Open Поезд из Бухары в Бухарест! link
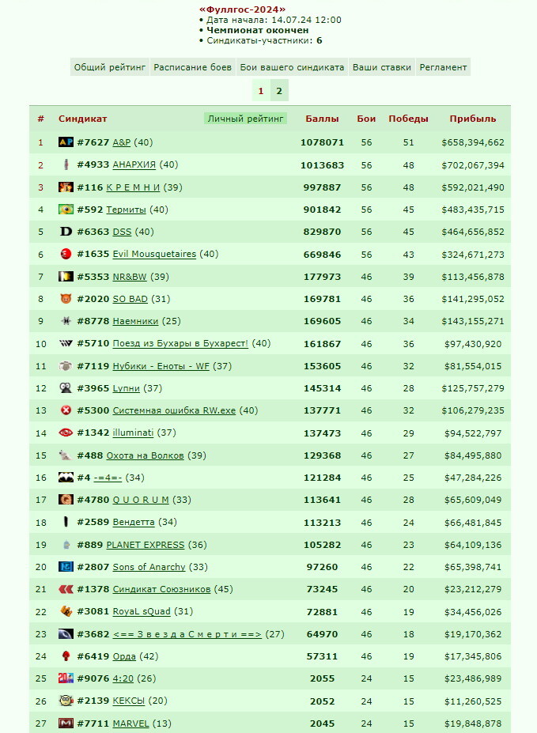 tap(180, 344)
